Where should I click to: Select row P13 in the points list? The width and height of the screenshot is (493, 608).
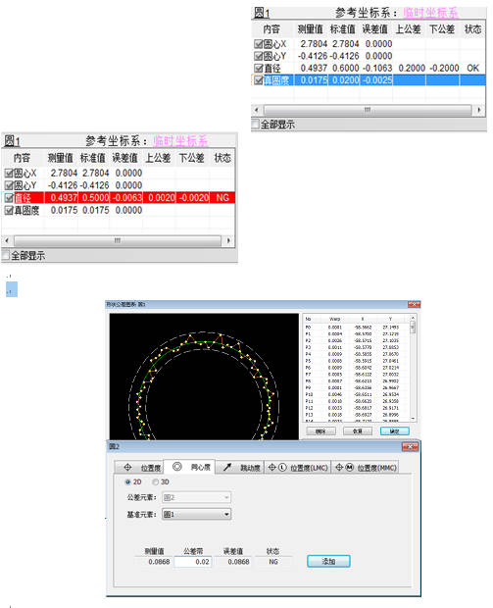356,415
